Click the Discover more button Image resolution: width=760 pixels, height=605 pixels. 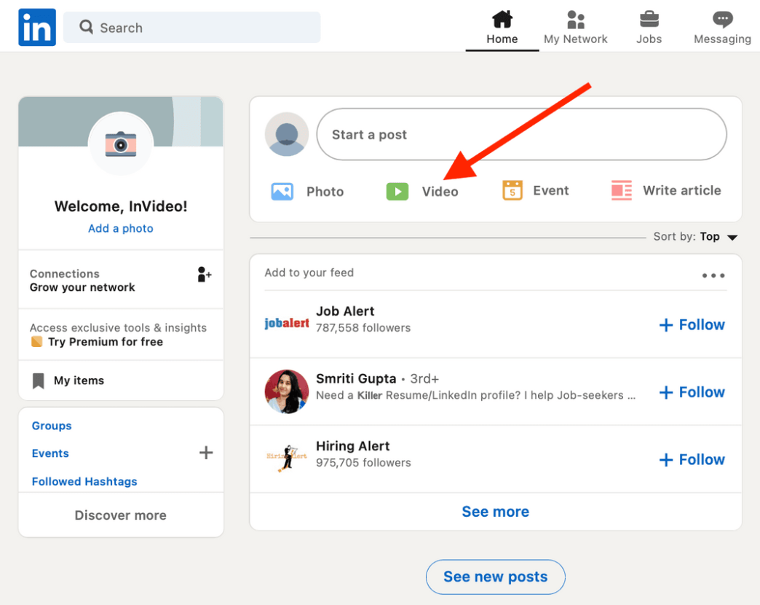[121, 515]
